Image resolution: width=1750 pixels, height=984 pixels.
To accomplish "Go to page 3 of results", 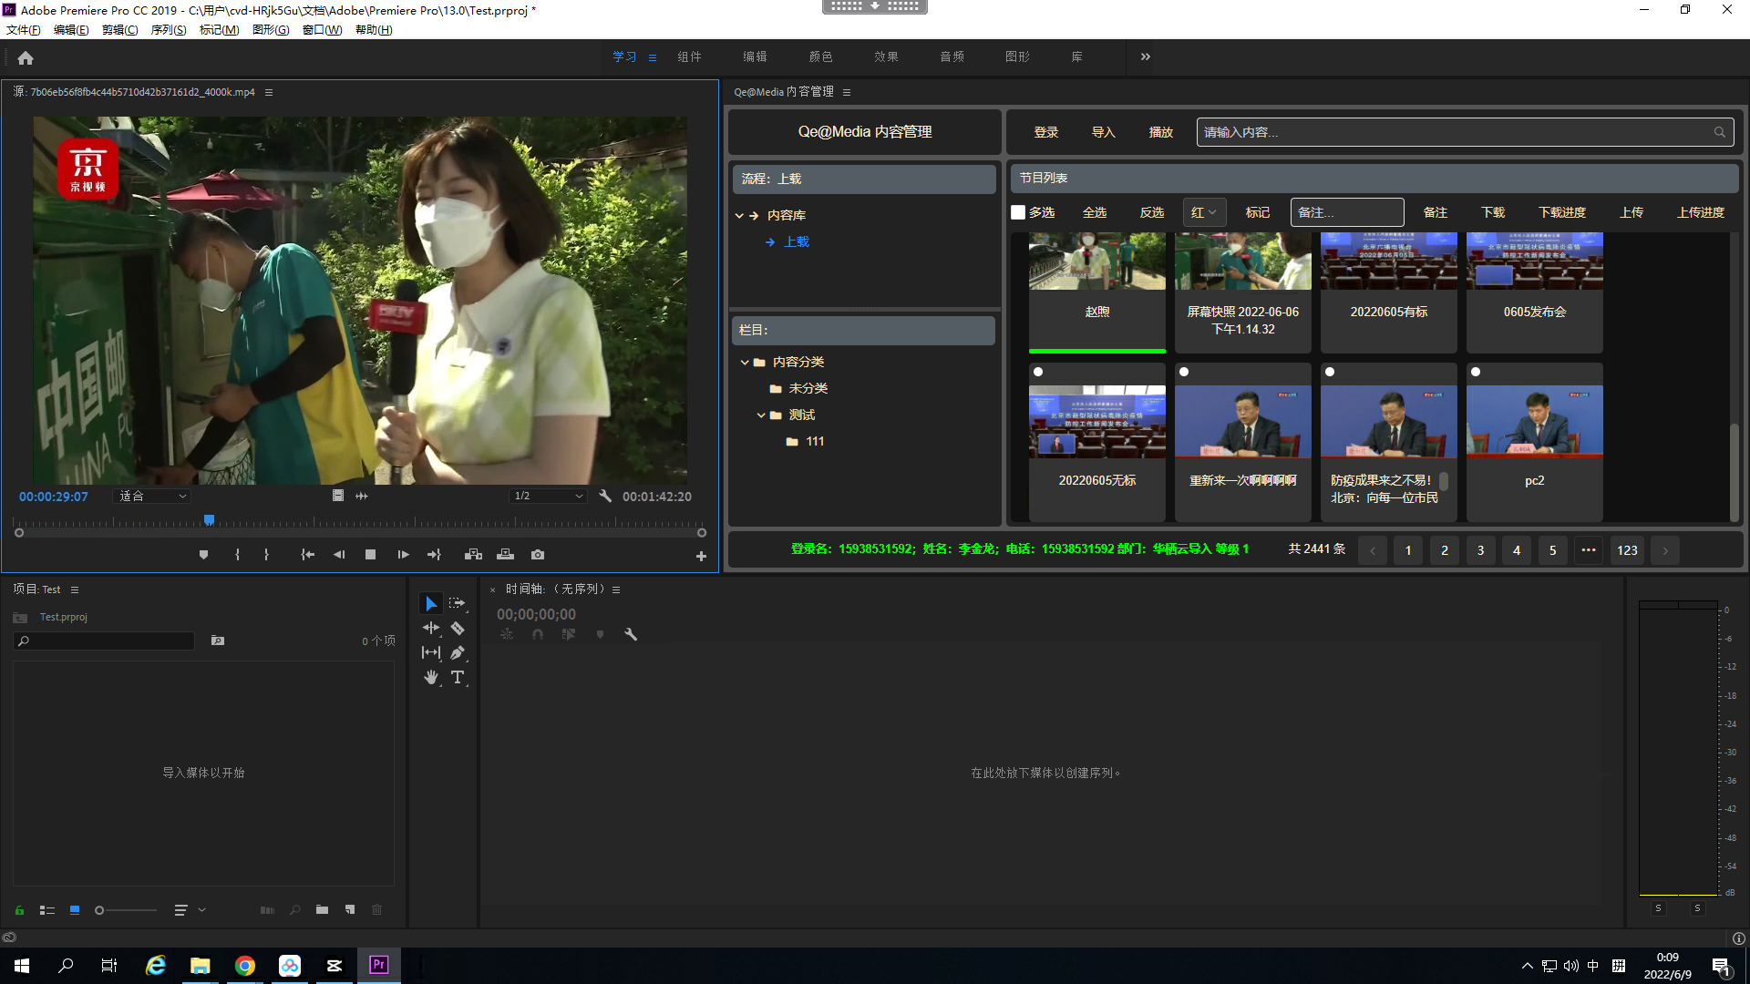I will pyautogui.click(x=1481, y=550).
